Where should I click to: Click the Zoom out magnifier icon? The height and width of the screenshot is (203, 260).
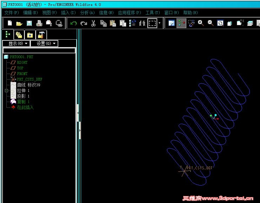coord(211,23)
